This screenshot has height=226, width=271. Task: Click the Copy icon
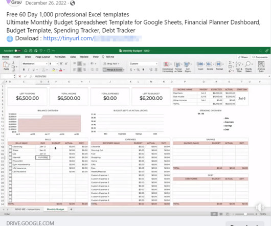click(13, 66)
